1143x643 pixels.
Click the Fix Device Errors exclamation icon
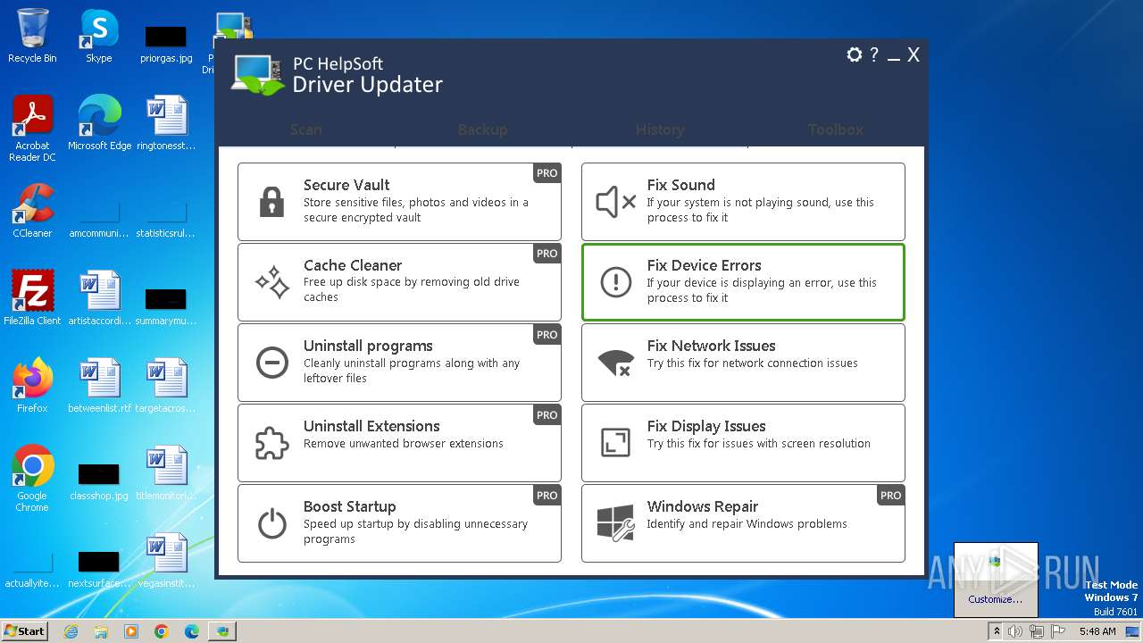[x=615, y=282]
